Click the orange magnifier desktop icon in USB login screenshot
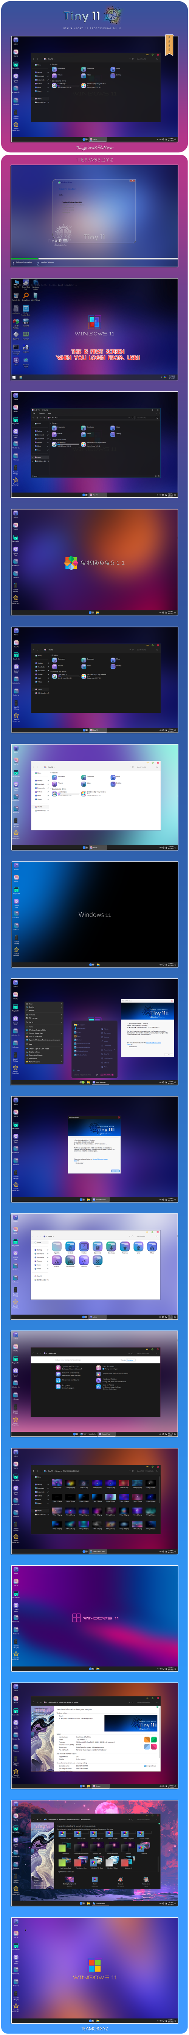Screen dimensions: 189x2035 point(25,295)
